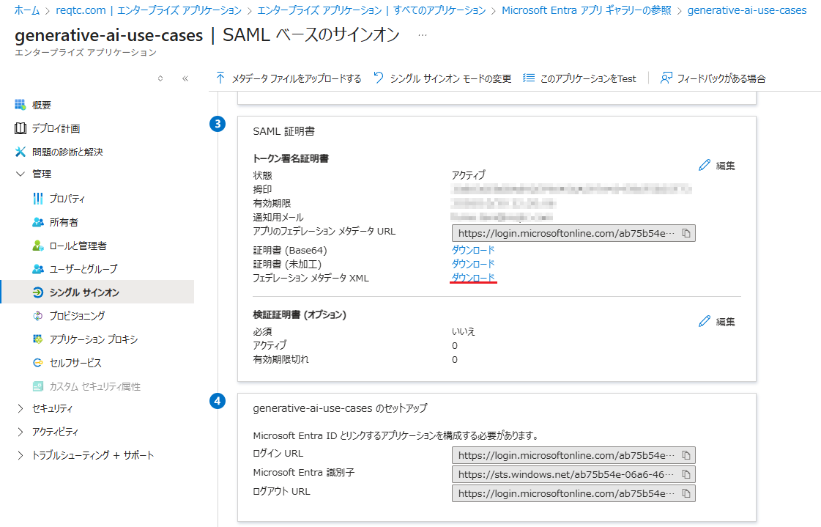
Task: Expand the セキュリティ section
Action: point(21,408)
